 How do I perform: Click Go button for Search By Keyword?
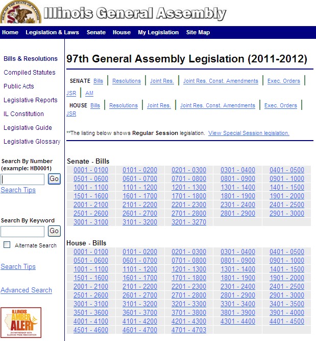54,231
